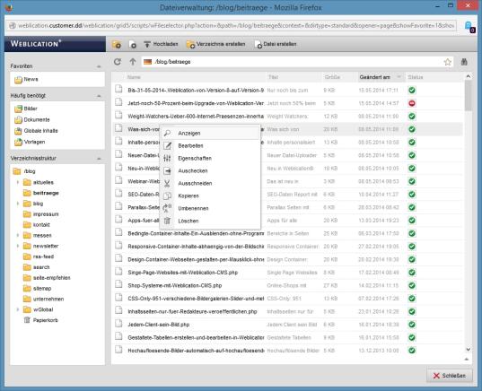Open the Vorlagen shortcut
Image resolution: width=482 pixels, height=391 pixels.
(30, 142)
